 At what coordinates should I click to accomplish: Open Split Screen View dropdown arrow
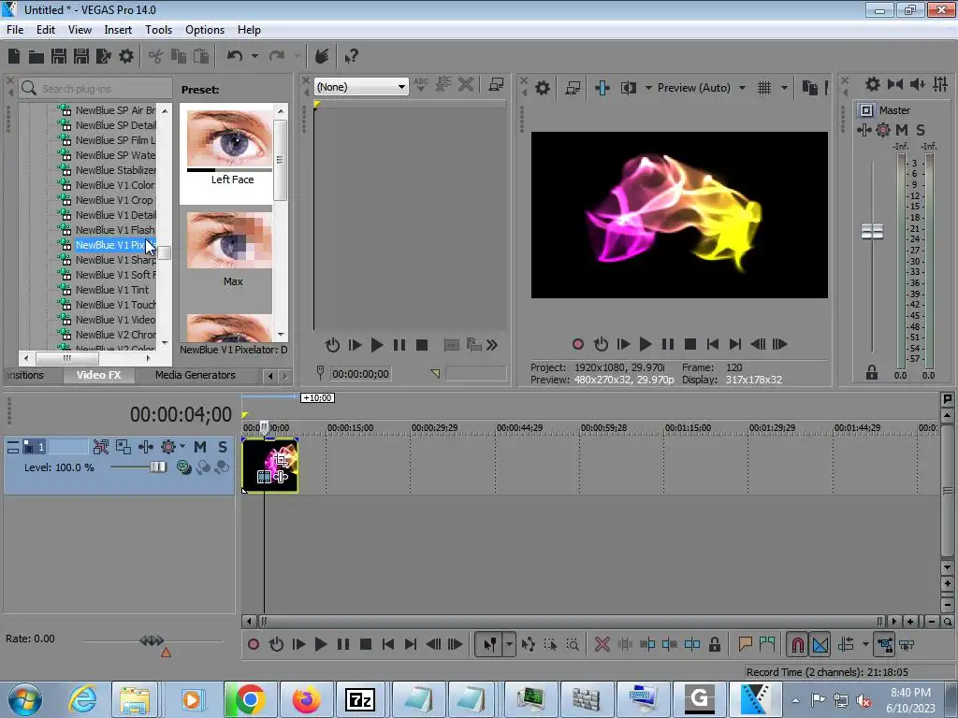coord(648,88)
